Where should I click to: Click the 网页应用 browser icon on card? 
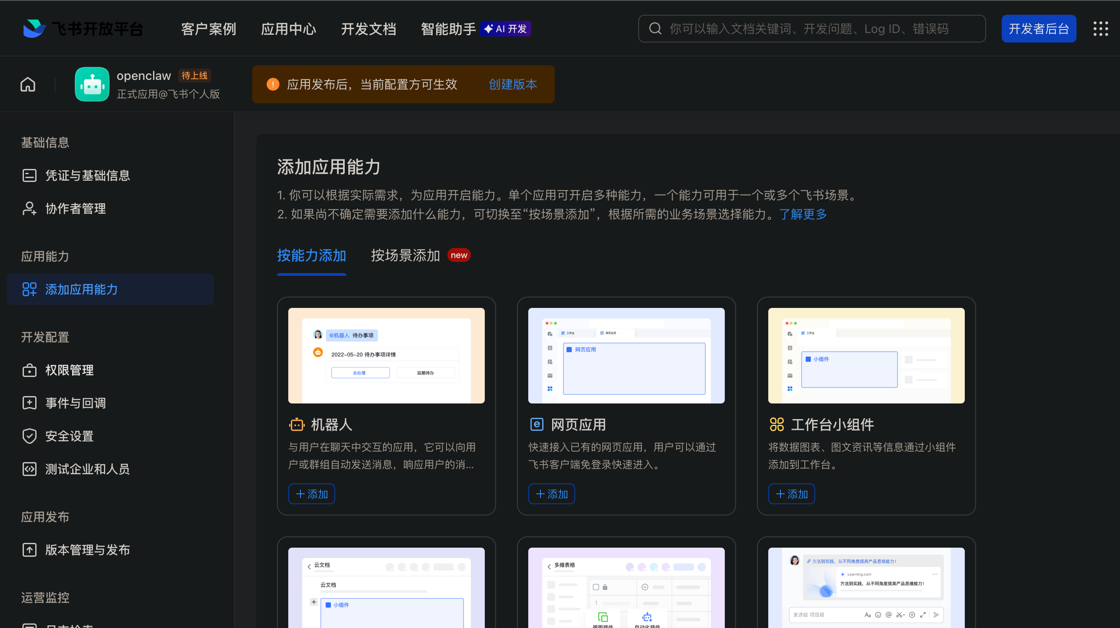coord(537,424)
